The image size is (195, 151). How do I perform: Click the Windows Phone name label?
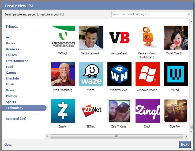147,90
